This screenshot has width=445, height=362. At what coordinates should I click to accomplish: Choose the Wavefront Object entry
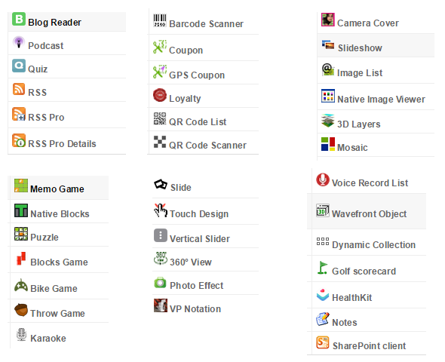tap(367, 211)
